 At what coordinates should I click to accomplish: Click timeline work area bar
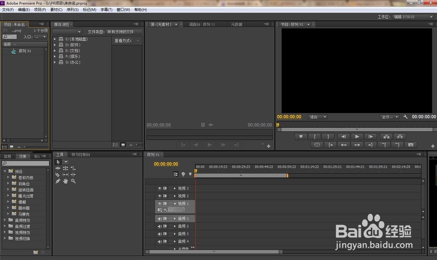(241, 176)
